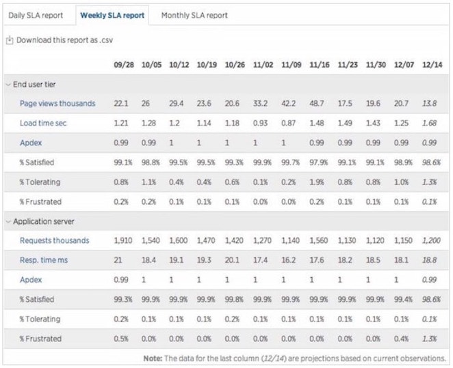
Task: Download this report as .csv
Action: pyautogui.click(x=64, y=40)
